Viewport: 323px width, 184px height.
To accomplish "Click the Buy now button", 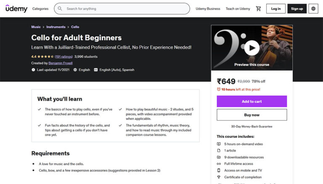I will tap(252, 115).
